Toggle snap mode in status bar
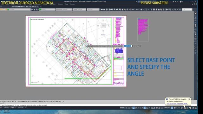 (129, 108)
